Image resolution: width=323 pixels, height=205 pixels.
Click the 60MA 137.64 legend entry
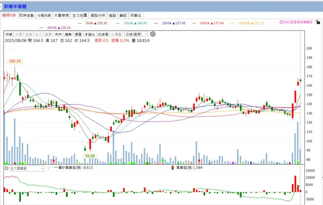coord(208,23)
